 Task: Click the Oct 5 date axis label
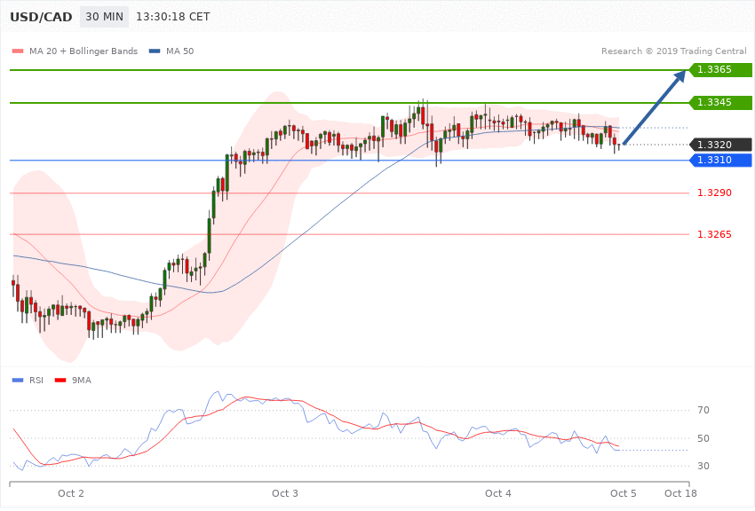tap(623, 493)
